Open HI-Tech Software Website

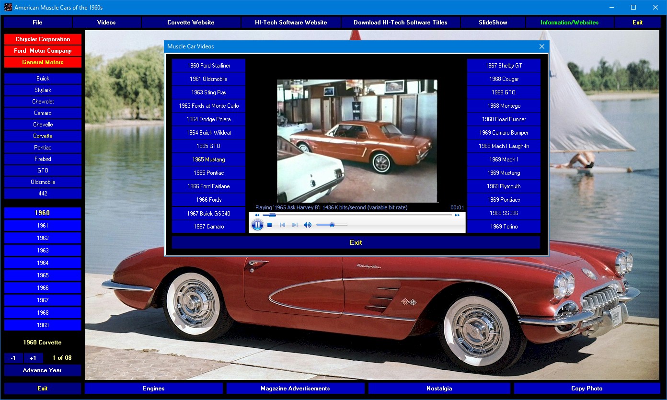coord(291,23)
